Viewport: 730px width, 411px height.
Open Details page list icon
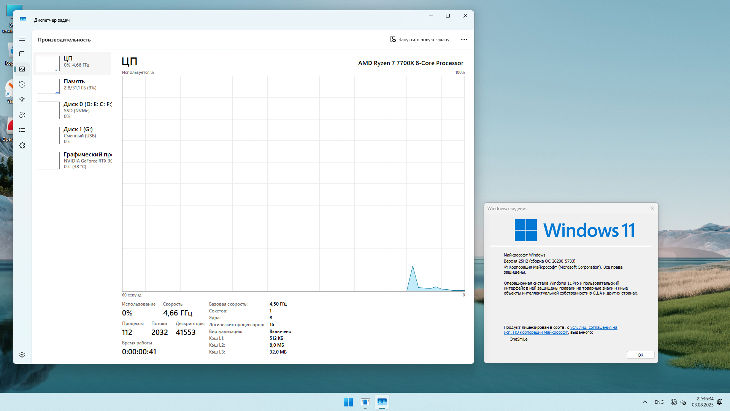click(x=22, y=130)
